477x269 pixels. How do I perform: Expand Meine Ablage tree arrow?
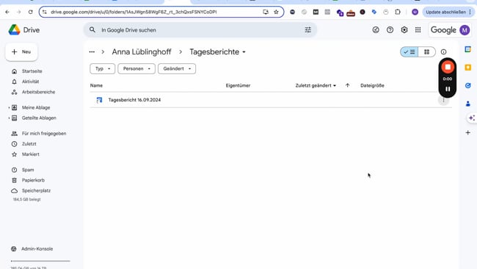(9, 107)
